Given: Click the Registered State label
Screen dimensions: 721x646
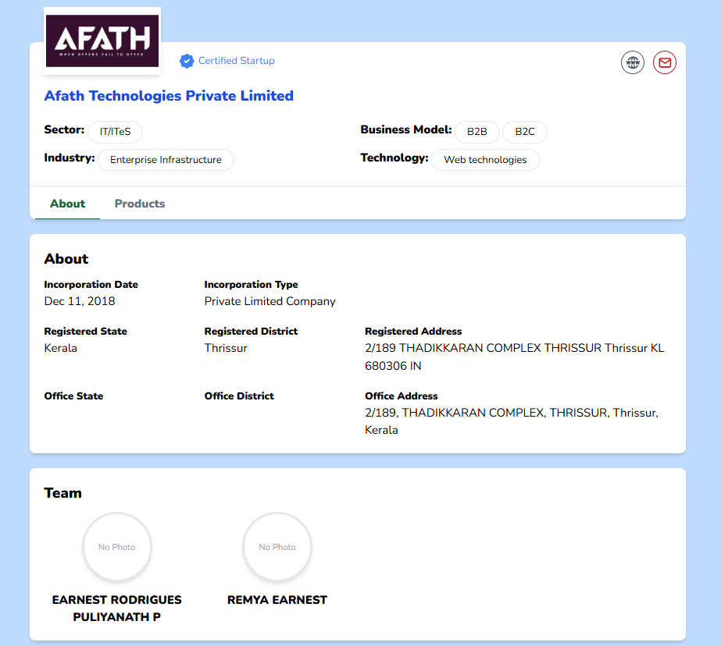Looking at the screenshot, I should [85, 332].
